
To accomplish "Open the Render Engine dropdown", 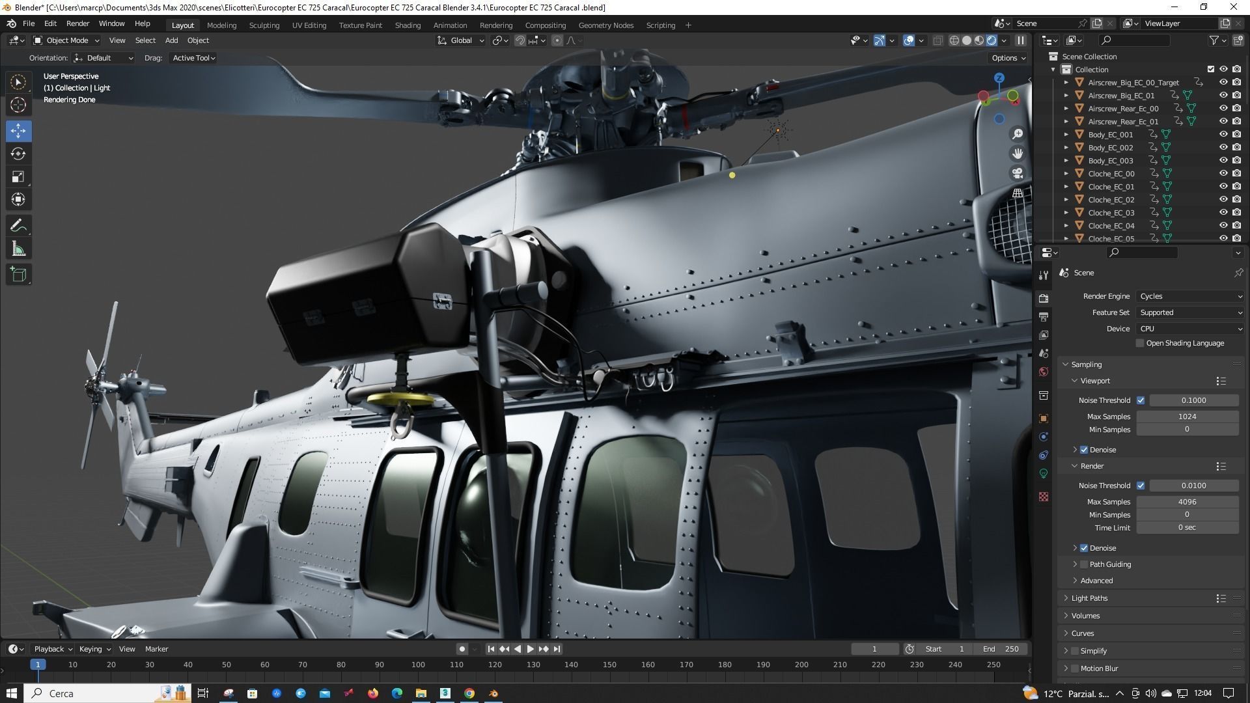I will tap(1190, 296).
